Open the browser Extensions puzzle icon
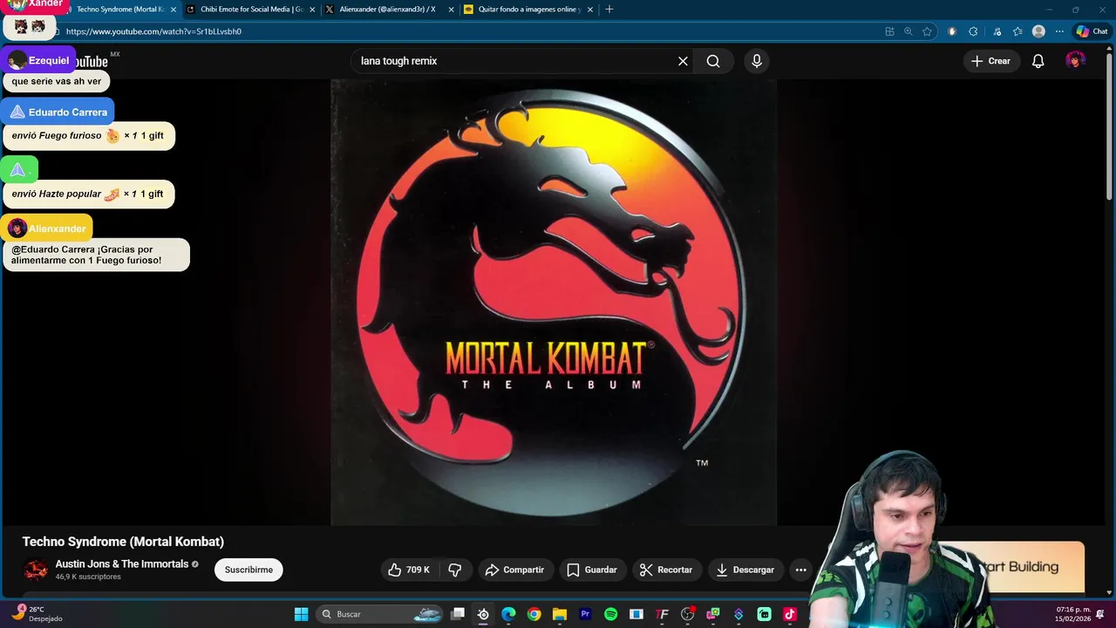The image size is (1116, 628). point(973,31)
